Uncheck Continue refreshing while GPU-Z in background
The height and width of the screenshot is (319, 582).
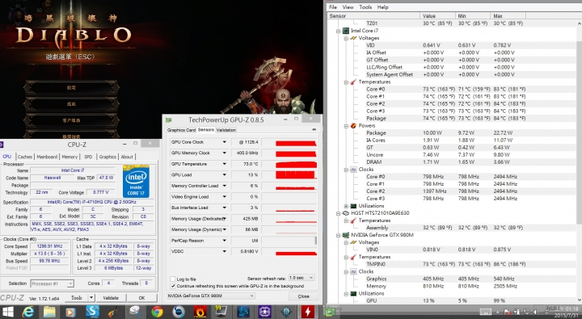(173, 286)
